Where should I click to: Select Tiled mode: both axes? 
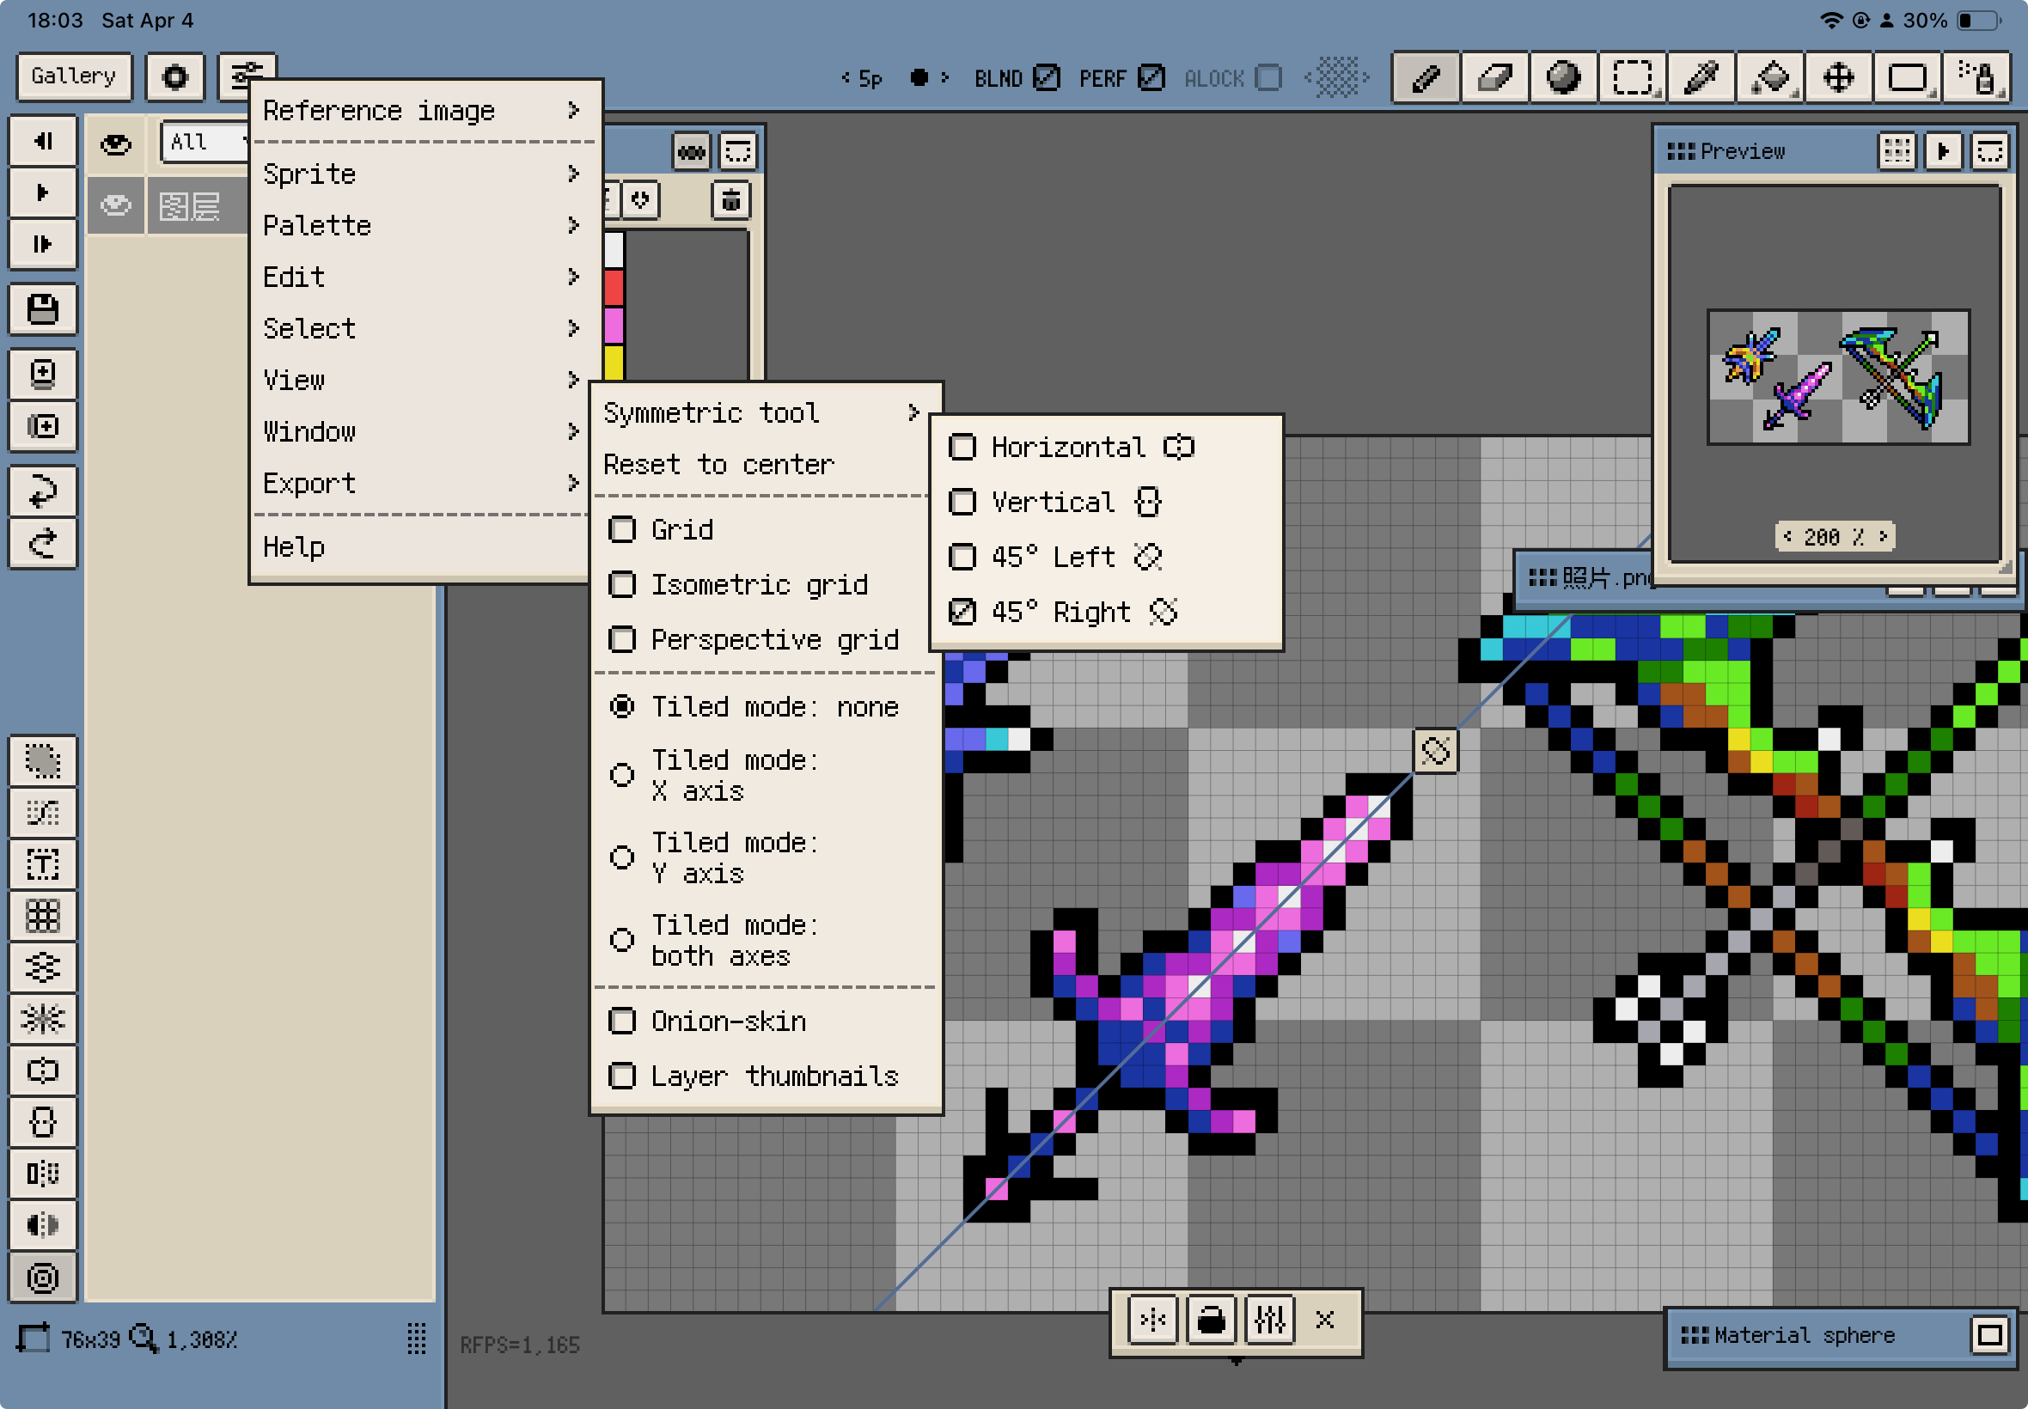pos(622,940)
